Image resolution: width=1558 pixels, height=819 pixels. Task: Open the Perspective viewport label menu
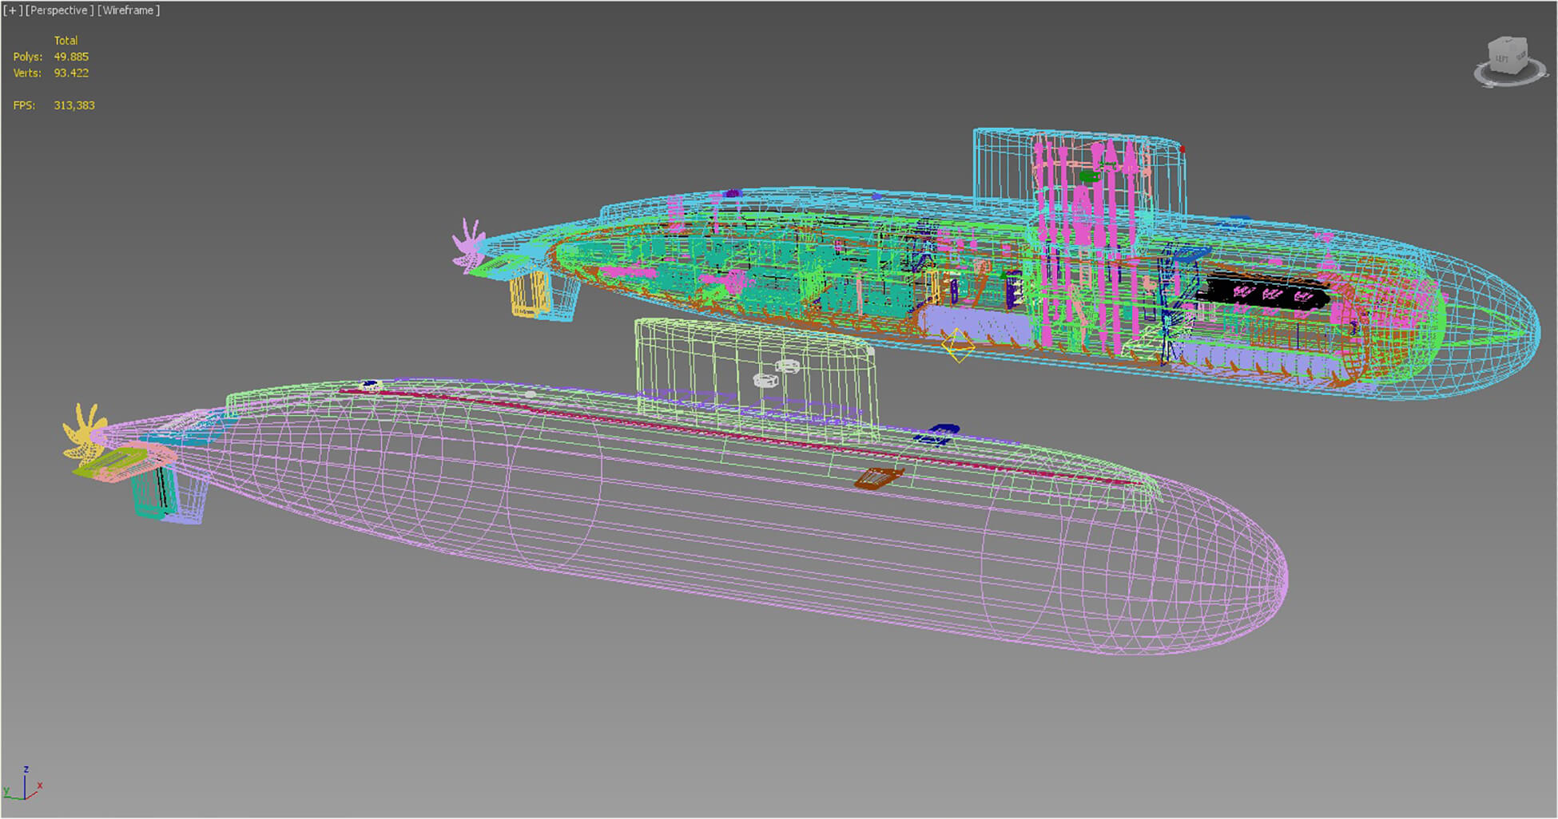click(x=59, y=10)
